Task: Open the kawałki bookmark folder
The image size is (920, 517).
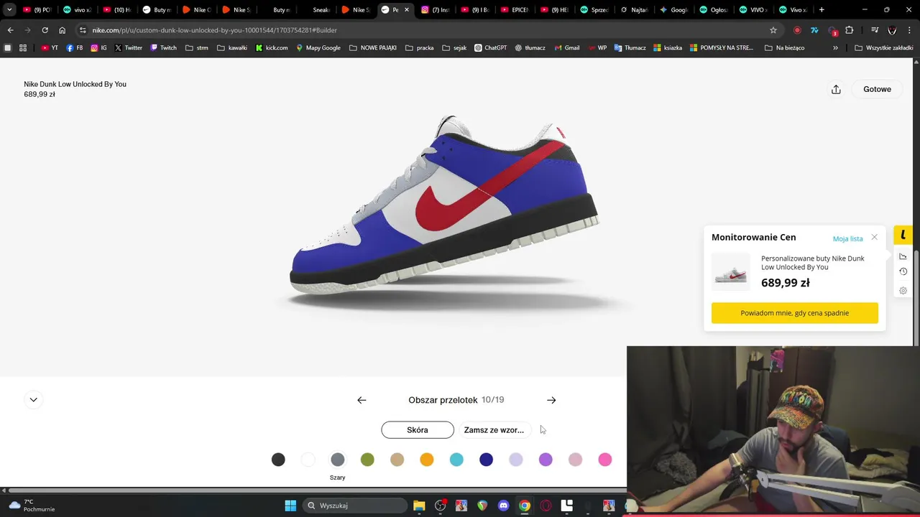Action: click(231, 48)
